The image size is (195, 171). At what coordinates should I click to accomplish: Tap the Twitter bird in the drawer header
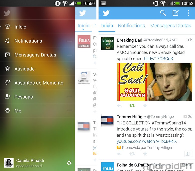coord(7,13)
